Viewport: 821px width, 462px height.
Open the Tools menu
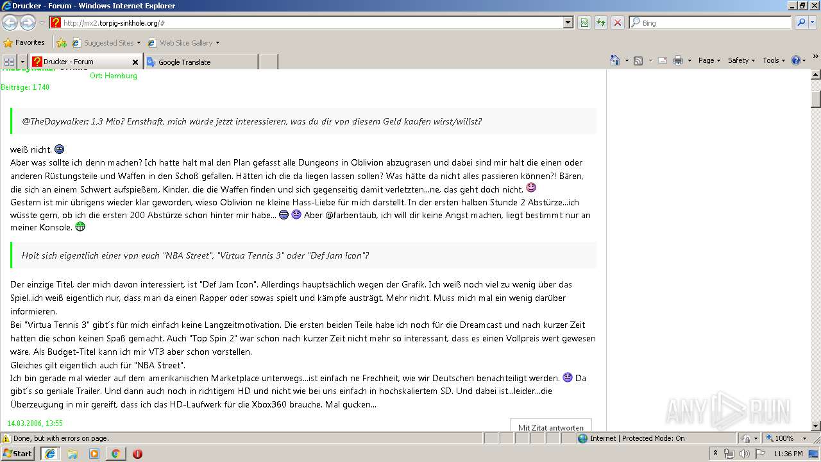click(774, 60)
